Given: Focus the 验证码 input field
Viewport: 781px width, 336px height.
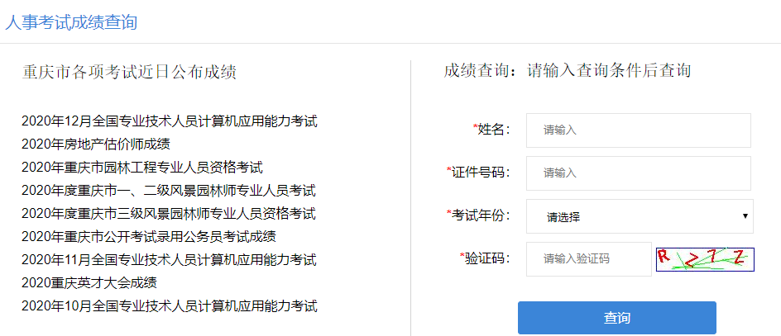Looking at the screenshot, I should 588,259.
